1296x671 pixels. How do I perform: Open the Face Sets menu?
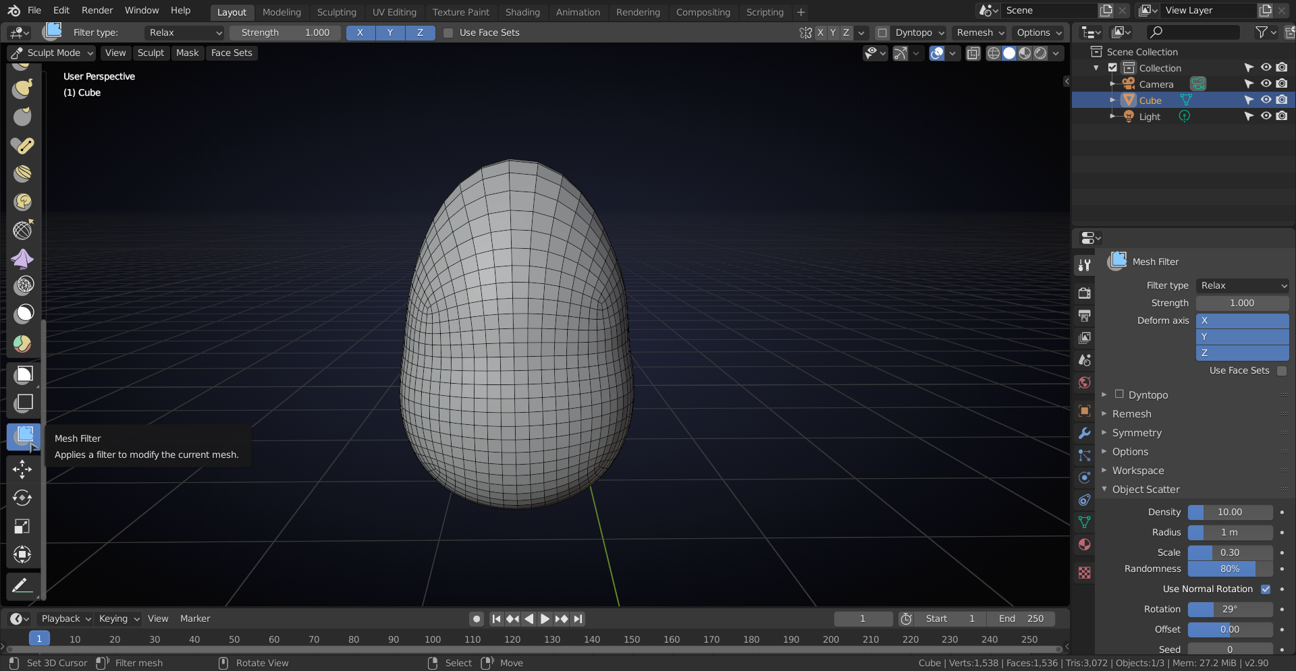(231, 53)
